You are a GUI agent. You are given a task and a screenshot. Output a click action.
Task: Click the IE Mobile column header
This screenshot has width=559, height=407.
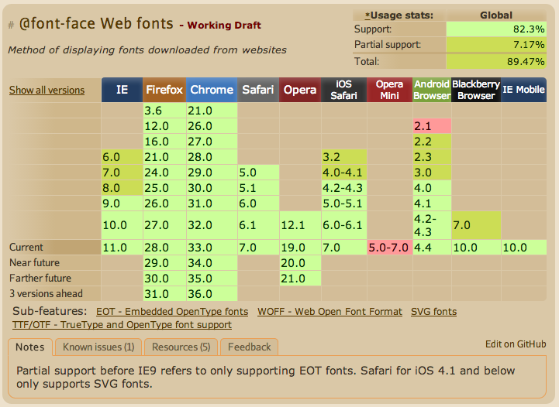523,90
